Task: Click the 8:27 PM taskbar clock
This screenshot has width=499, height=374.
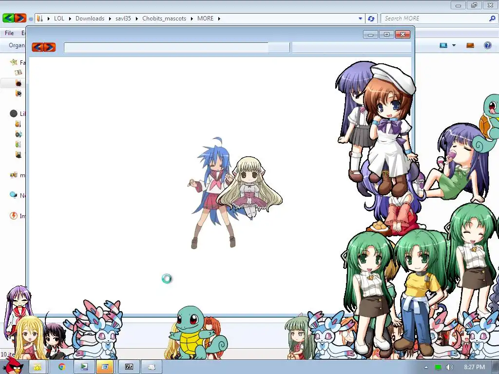Action: click(474, 367)
